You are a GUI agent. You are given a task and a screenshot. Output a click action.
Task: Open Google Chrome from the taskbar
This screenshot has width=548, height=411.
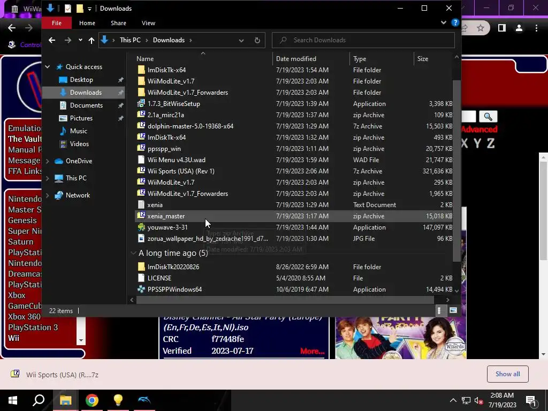click(x=92, y=400)
